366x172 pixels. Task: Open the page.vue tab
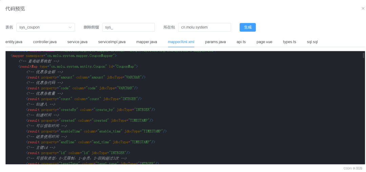[264, 42]
